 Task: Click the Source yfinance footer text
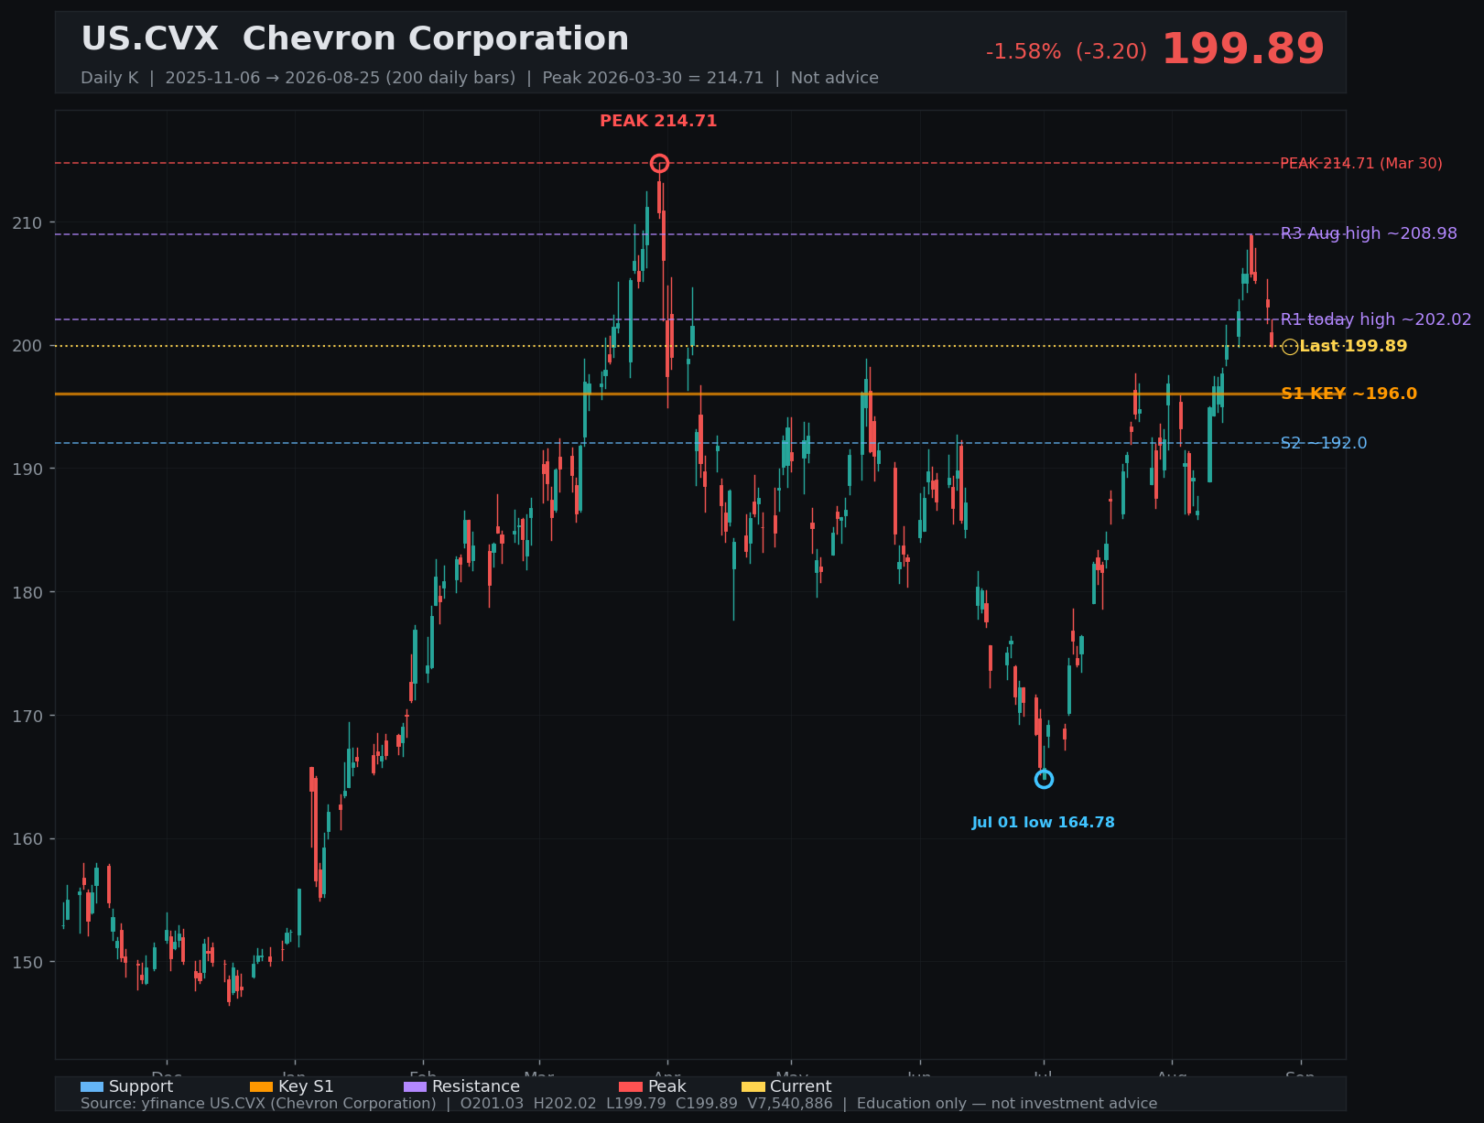point(619,1104)
